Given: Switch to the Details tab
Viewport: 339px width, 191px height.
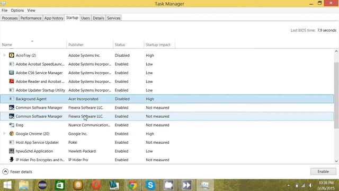Looking at the screenshot, I should click(x=99, y=18).
